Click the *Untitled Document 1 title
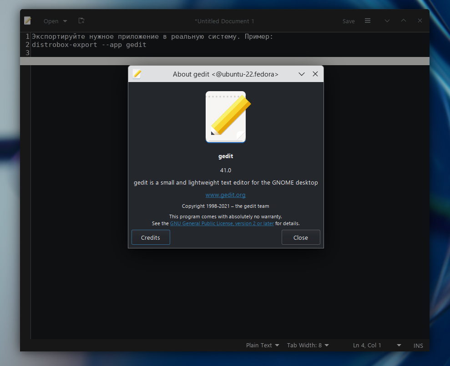This screenshot has width=450, height=366. coord(224,21)
